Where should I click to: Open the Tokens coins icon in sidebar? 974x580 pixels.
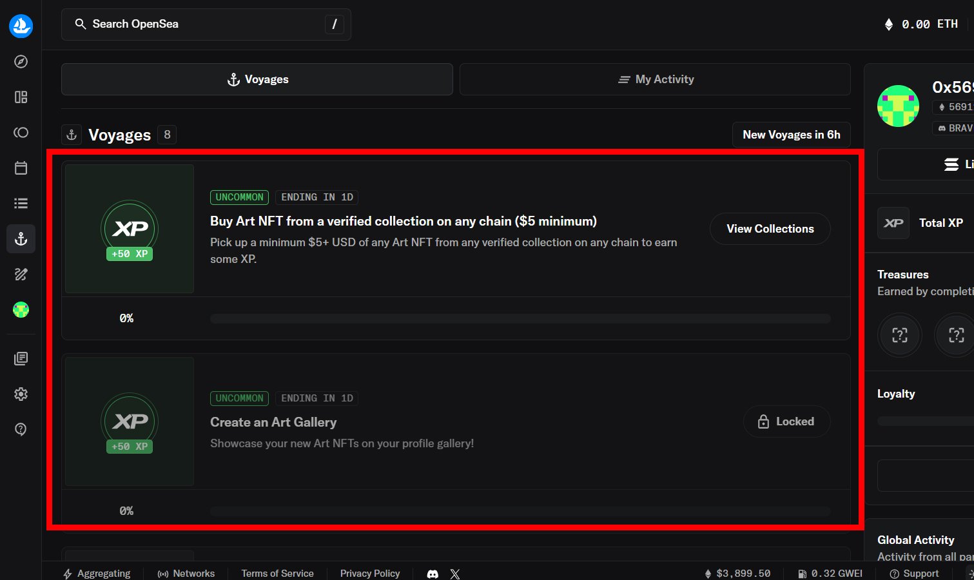[21, 133]
